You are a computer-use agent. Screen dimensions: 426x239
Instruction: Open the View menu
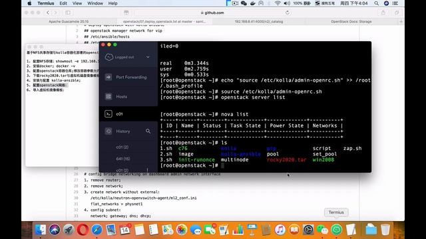[77, 3]
